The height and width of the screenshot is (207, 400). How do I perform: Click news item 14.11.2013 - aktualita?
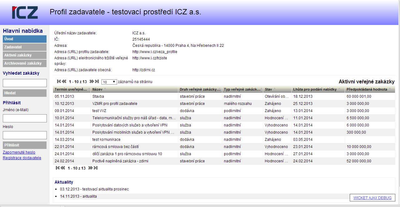(78, 196)
